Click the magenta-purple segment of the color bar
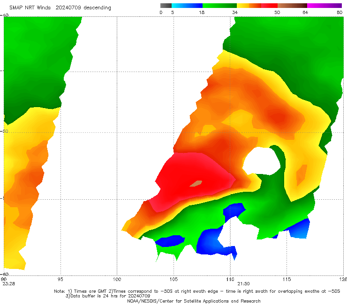Image resolution: width=347 pixels, height=304 pixels. coord(324,6)
